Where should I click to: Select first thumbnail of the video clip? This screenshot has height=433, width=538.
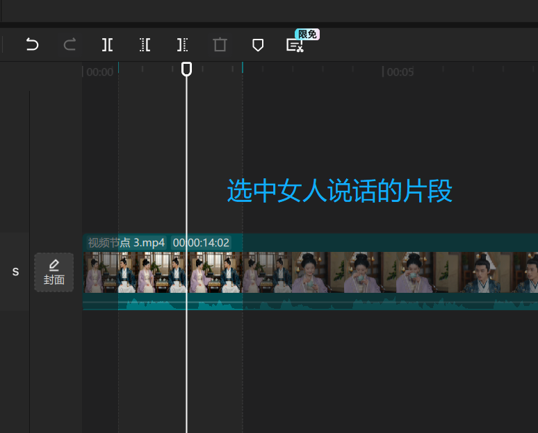tap(110, 272)
